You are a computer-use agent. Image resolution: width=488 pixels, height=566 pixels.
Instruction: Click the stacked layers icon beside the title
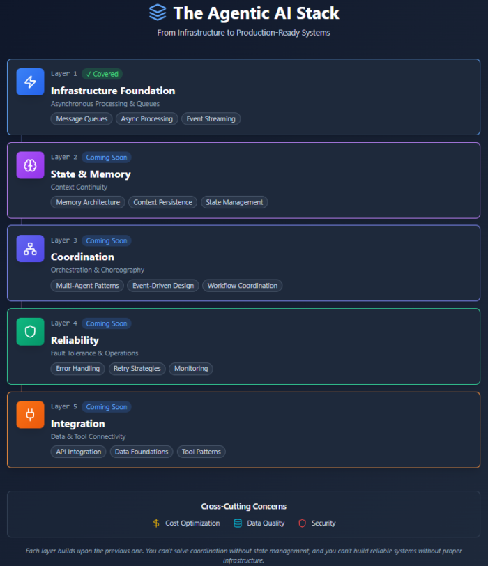(158, 13)
